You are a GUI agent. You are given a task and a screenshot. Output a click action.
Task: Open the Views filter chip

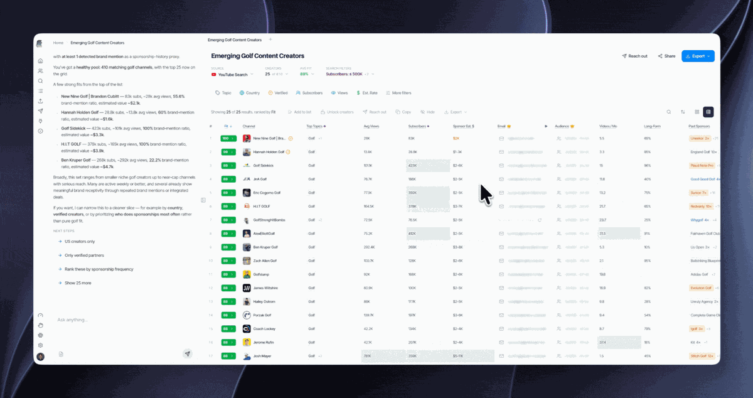[339, 93]
